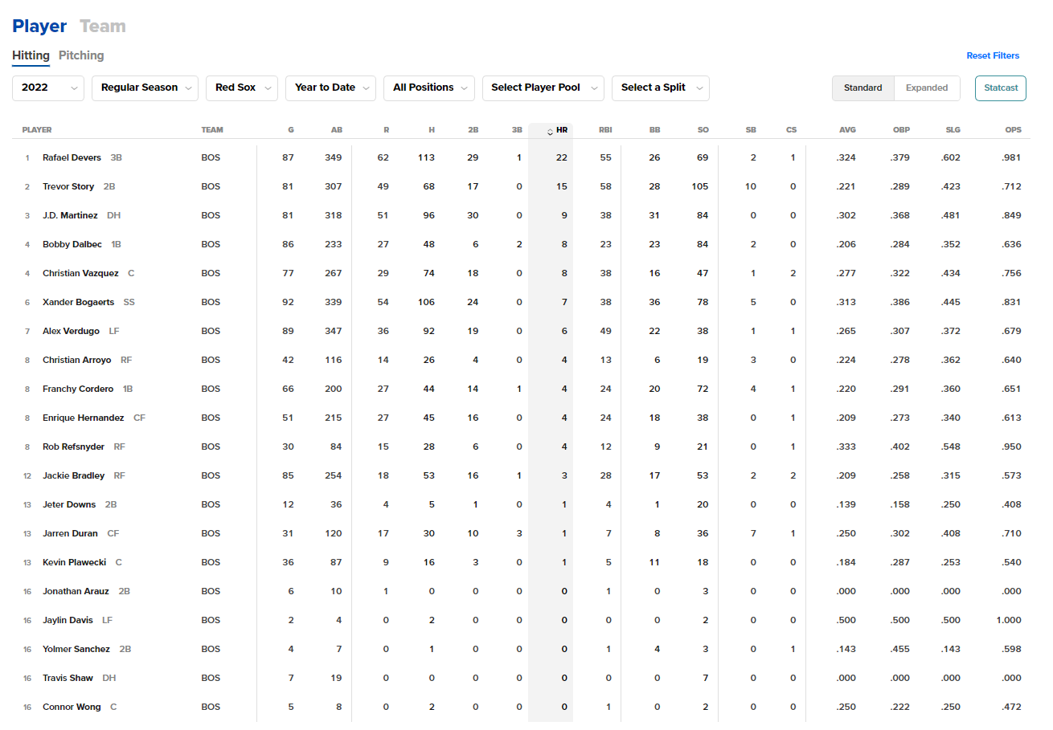Screen dimensions: 1053x730
Task: Open Franchy Cordero player page
Action: (x=78, y=389)
